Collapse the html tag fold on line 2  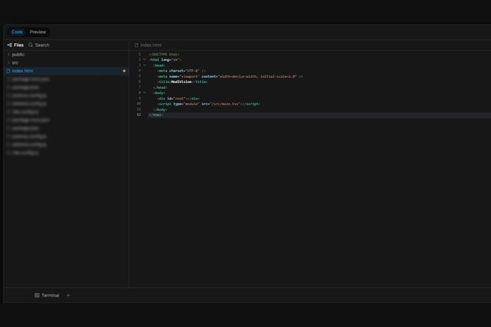[145, 59]
